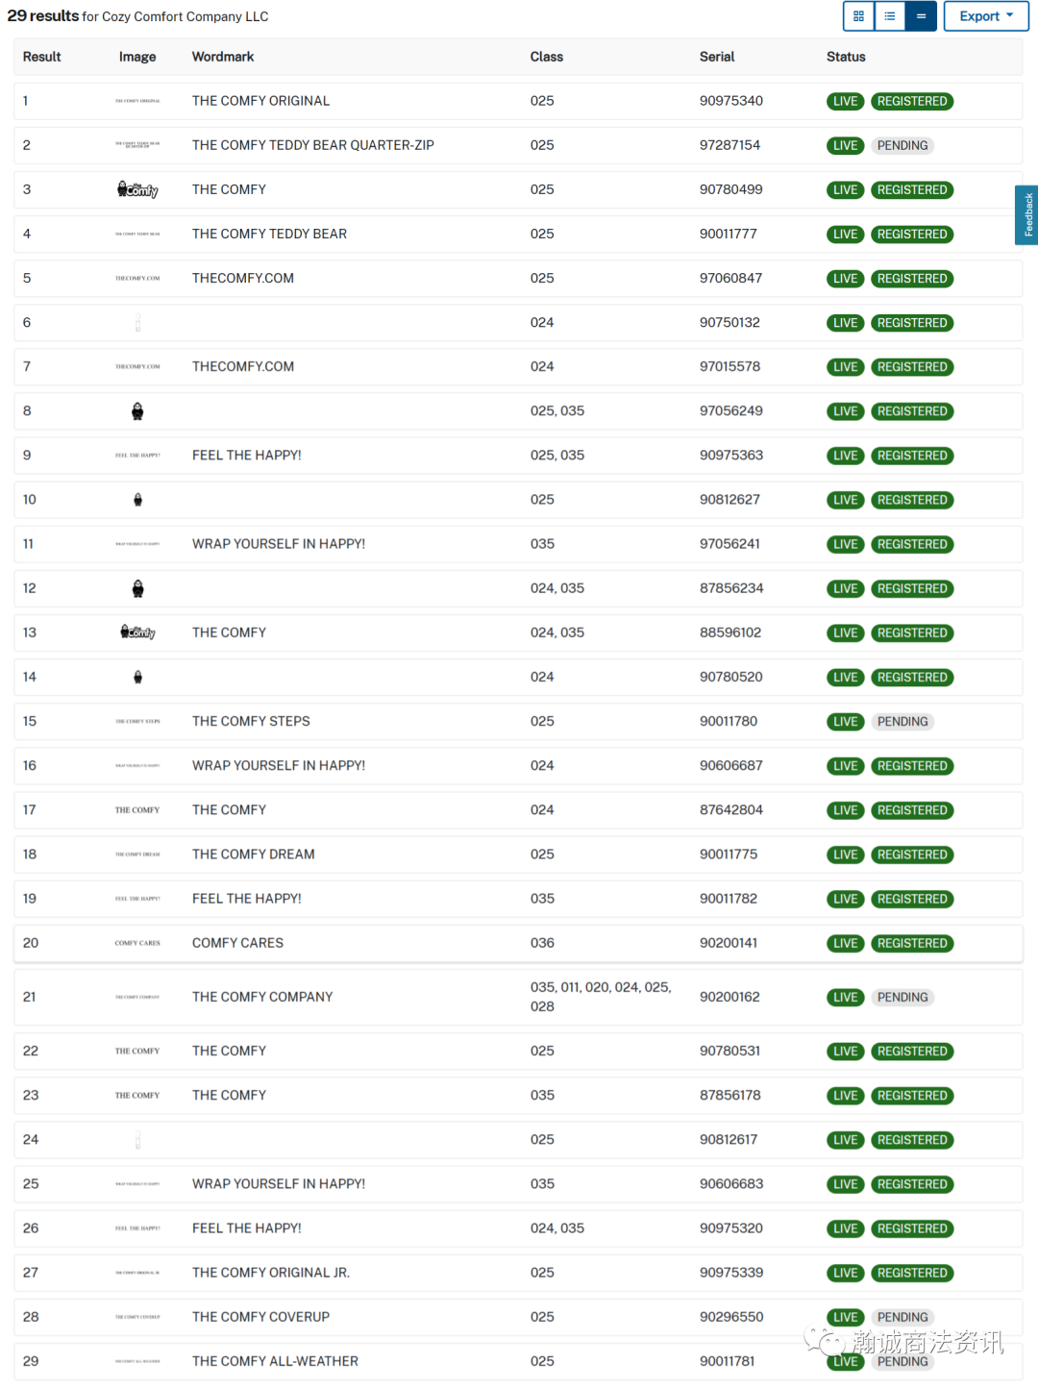Click The Comfy logo thumbnail in row 13
This screenshot has width=1038, height=1388.
137,632
